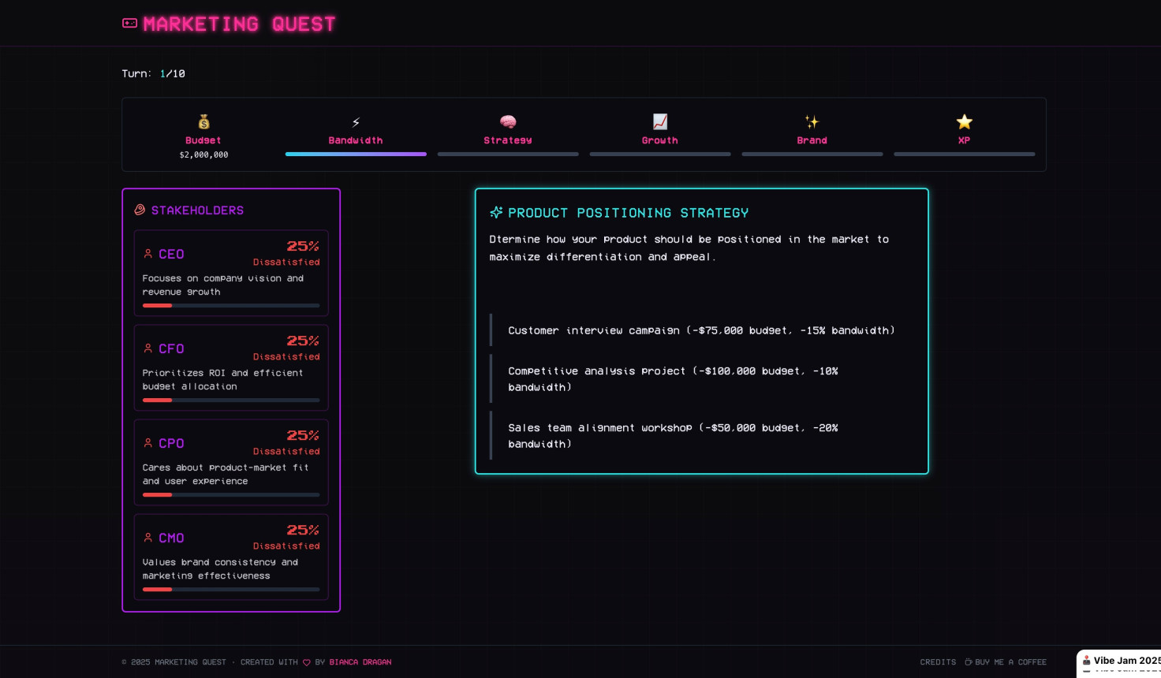Select the Sales team alignment workshop option
1161x678 pixels.
pos(673,436)
